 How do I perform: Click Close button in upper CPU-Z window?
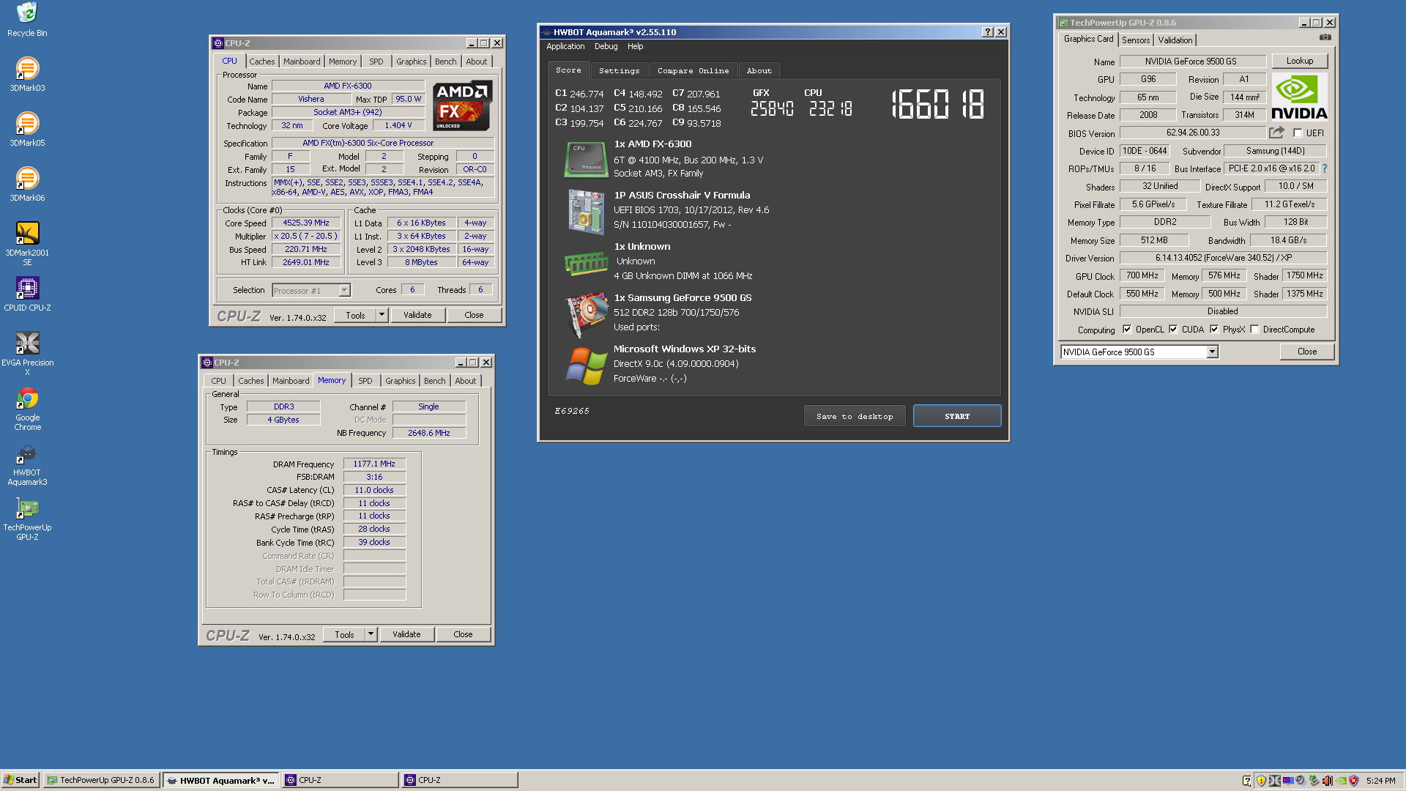point(474,315)
